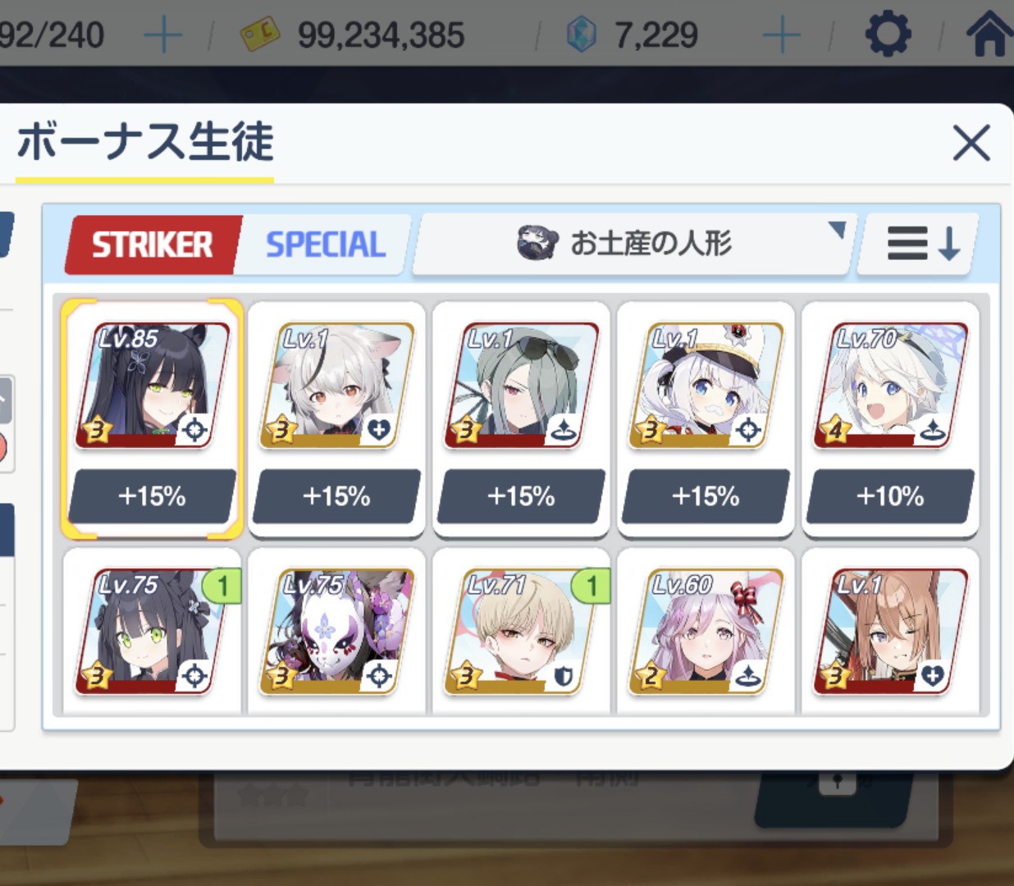Select the Lv.85 black cat-ear student

[152, 386]
